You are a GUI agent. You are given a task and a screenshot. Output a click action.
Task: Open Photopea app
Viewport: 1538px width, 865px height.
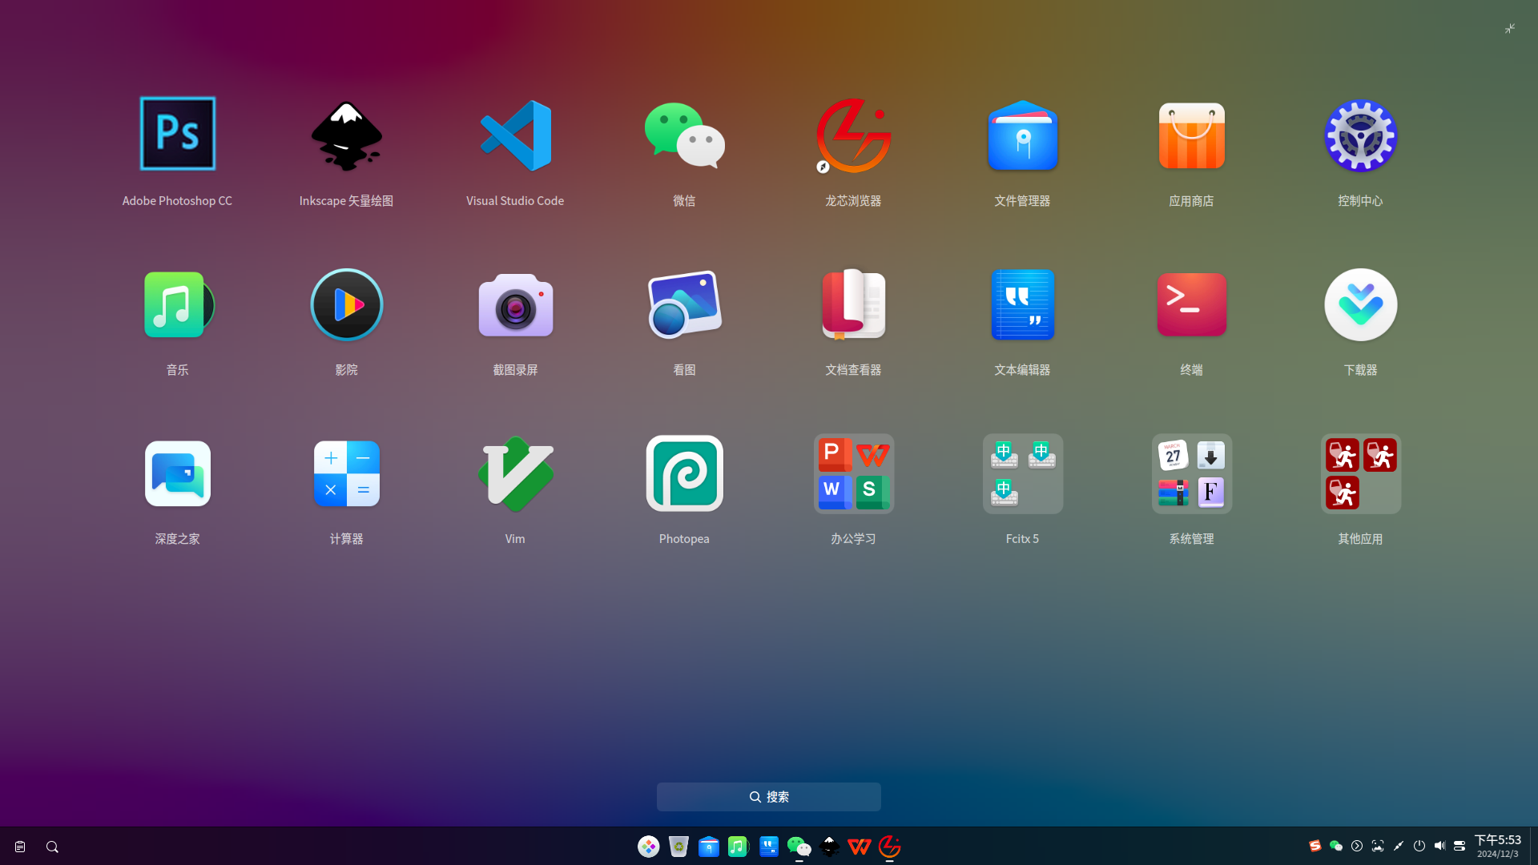pos(684,473)
